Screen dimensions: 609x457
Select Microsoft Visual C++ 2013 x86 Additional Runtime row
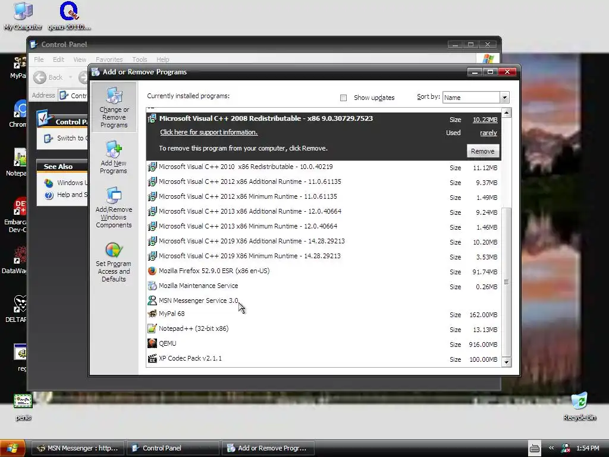(x=324, y=211)
